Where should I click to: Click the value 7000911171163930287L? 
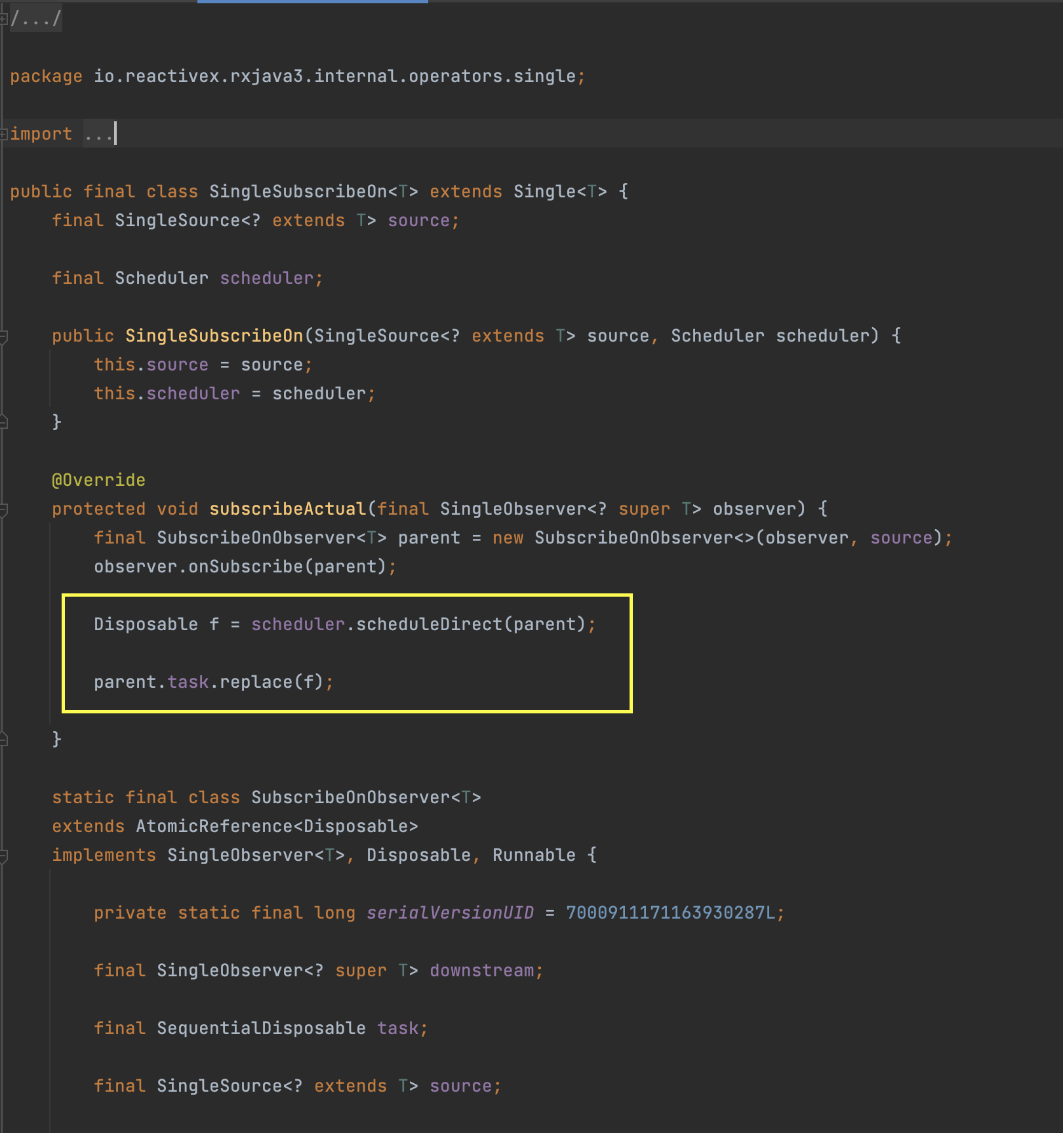671,913
